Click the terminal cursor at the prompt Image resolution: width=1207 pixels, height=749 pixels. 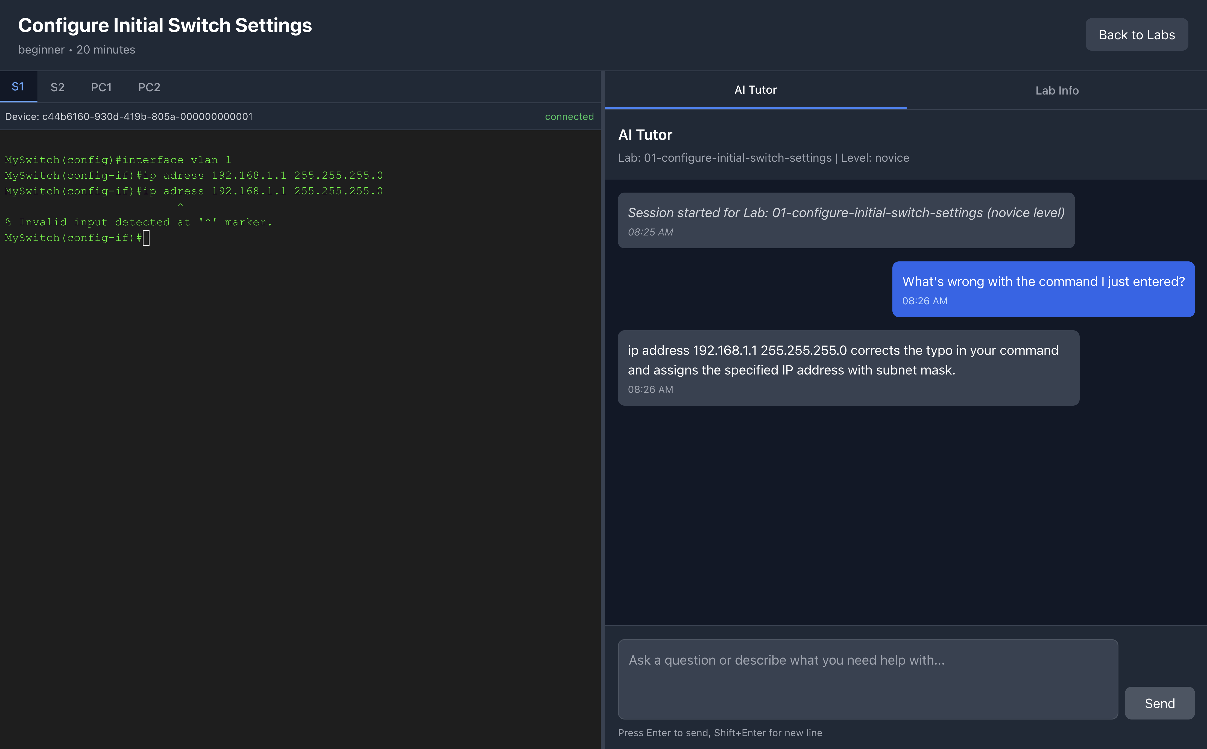pyautogui.click(x=146, y=238)
